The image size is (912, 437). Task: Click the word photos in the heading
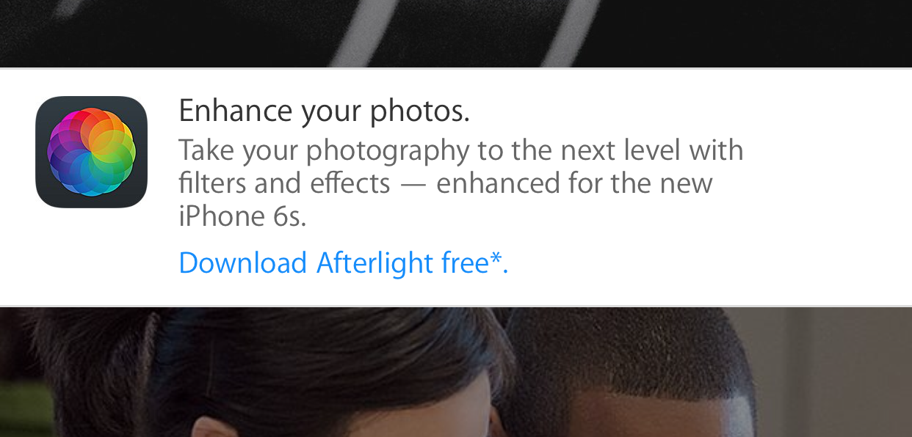click(x=419, y=111)
